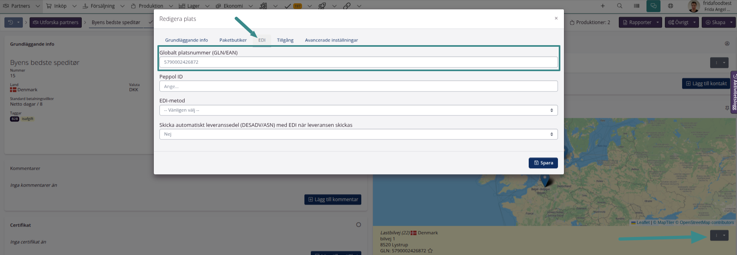This screenshot has height=255, width=737.
Task: Click into the Peppol ID field
Action: 358,86
